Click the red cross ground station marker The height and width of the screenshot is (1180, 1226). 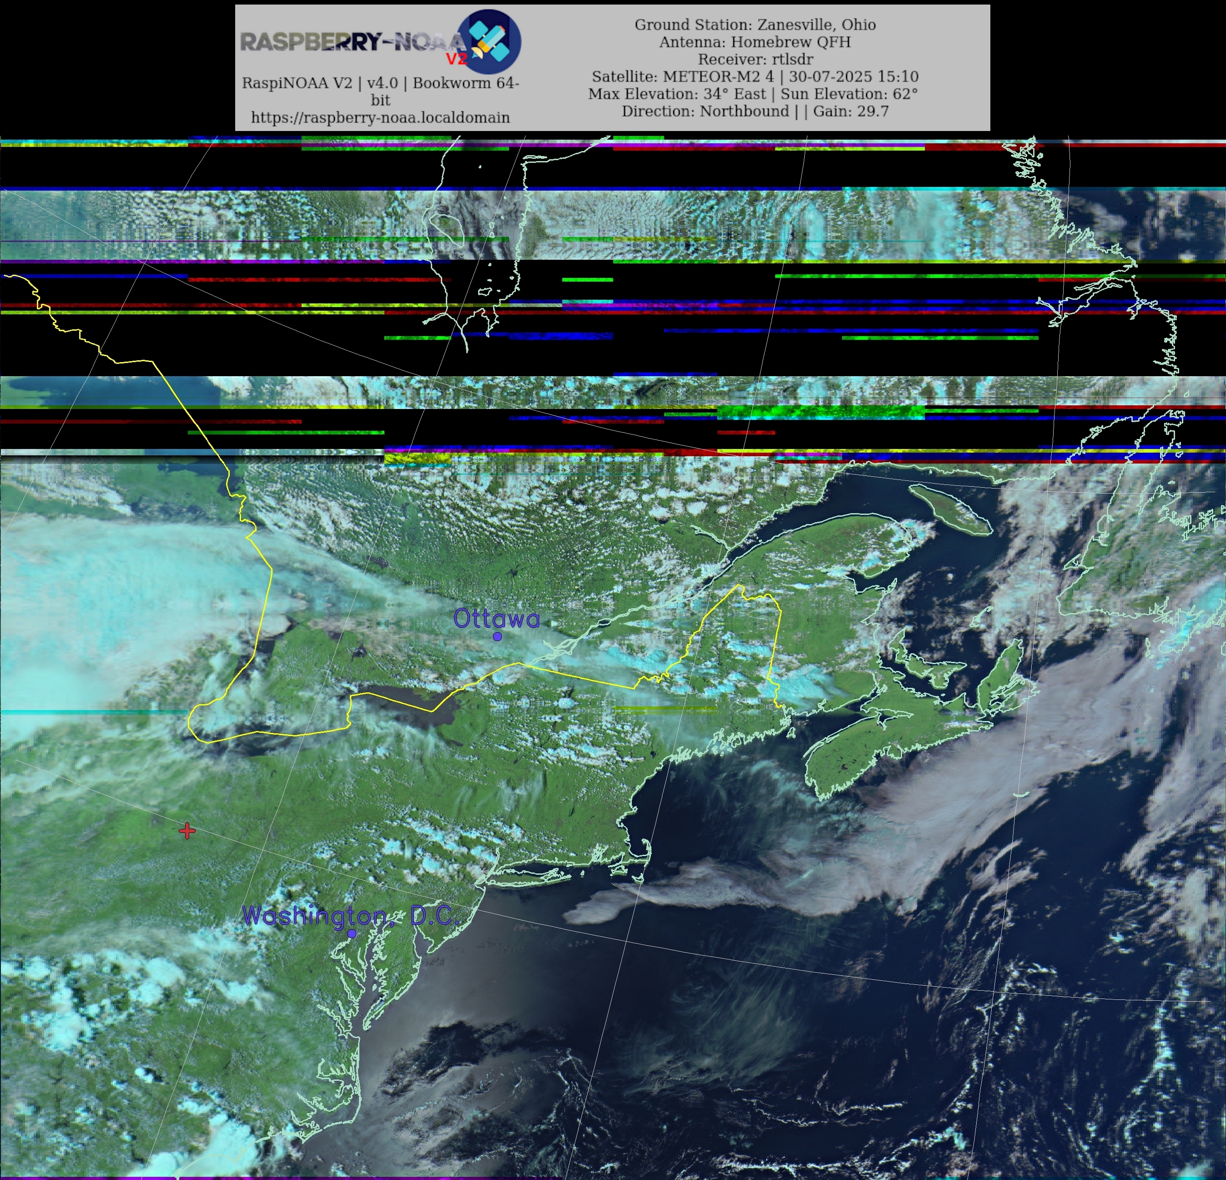pos(187,831)
